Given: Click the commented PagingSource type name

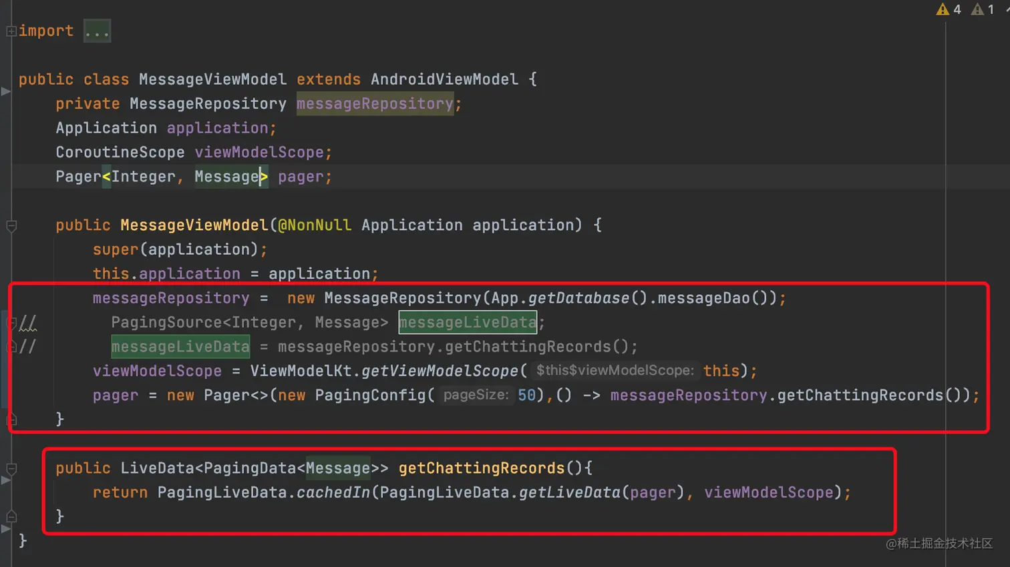Looking at the screenshot, I should 167,323.
